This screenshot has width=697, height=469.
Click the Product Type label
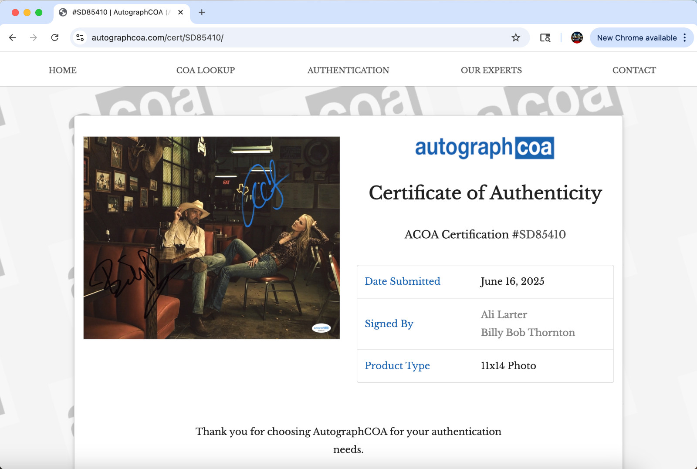click(397, 366)
